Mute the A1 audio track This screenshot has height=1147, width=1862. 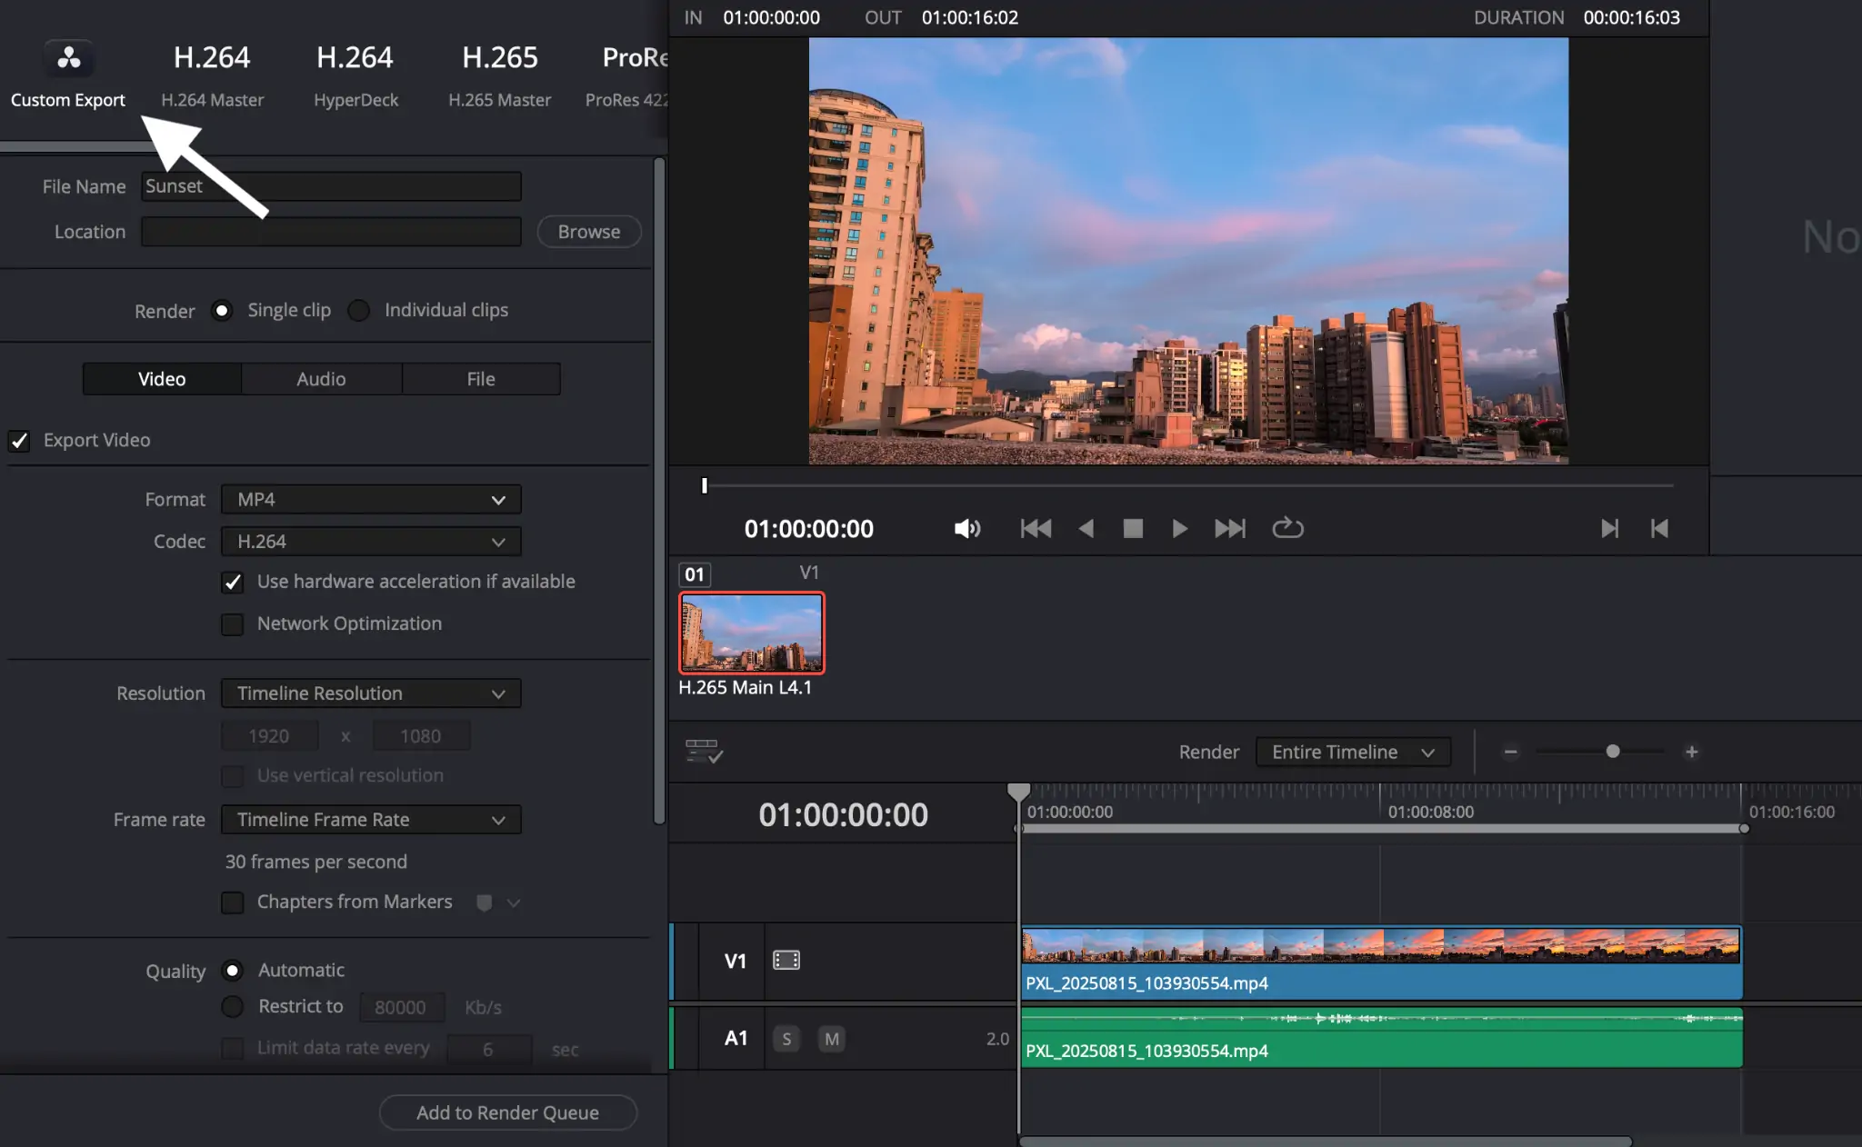831,1039
